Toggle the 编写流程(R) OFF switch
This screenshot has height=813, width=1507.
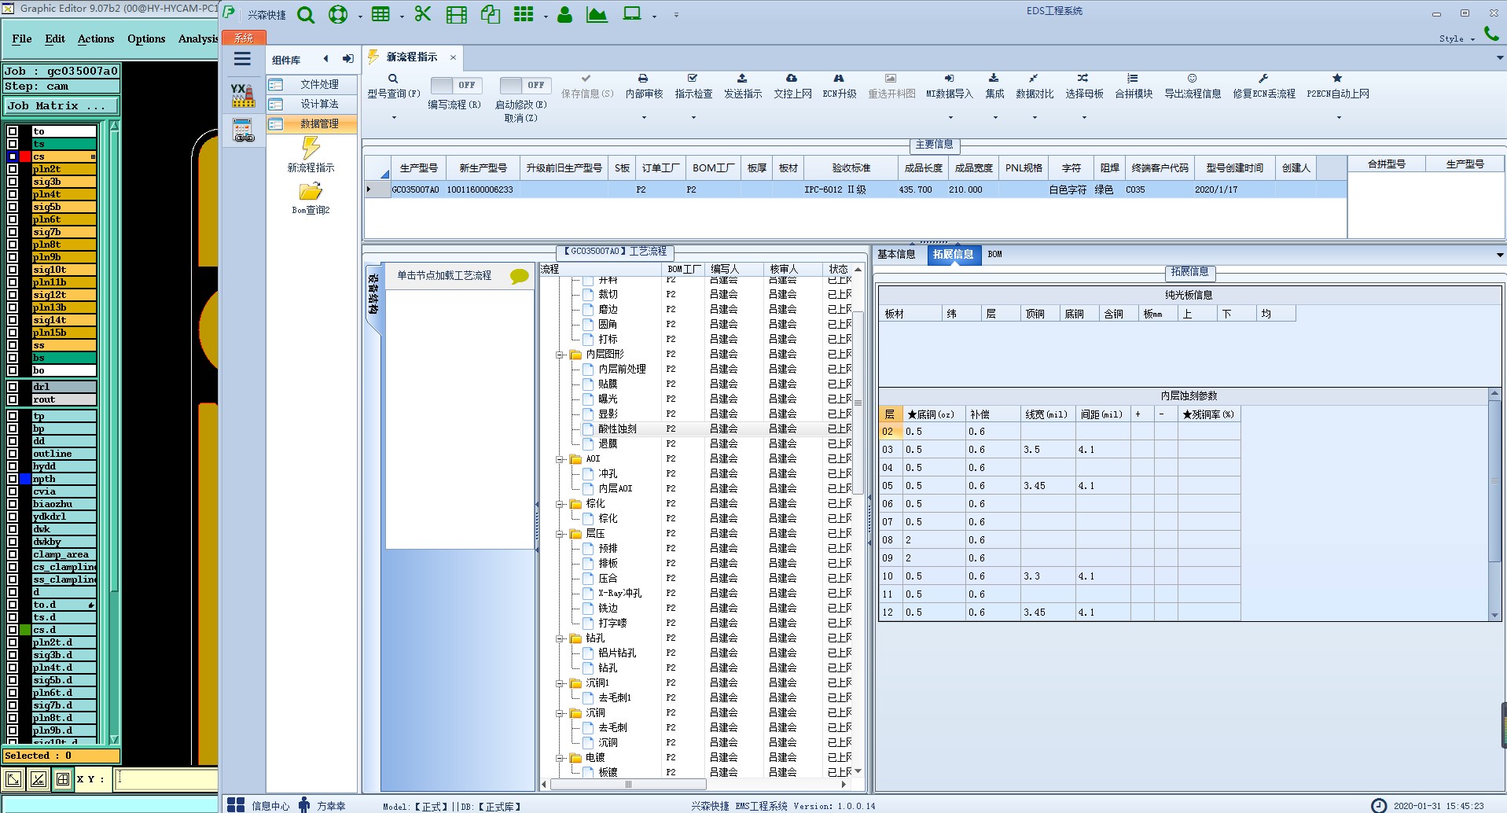click(x=456, y=85)
